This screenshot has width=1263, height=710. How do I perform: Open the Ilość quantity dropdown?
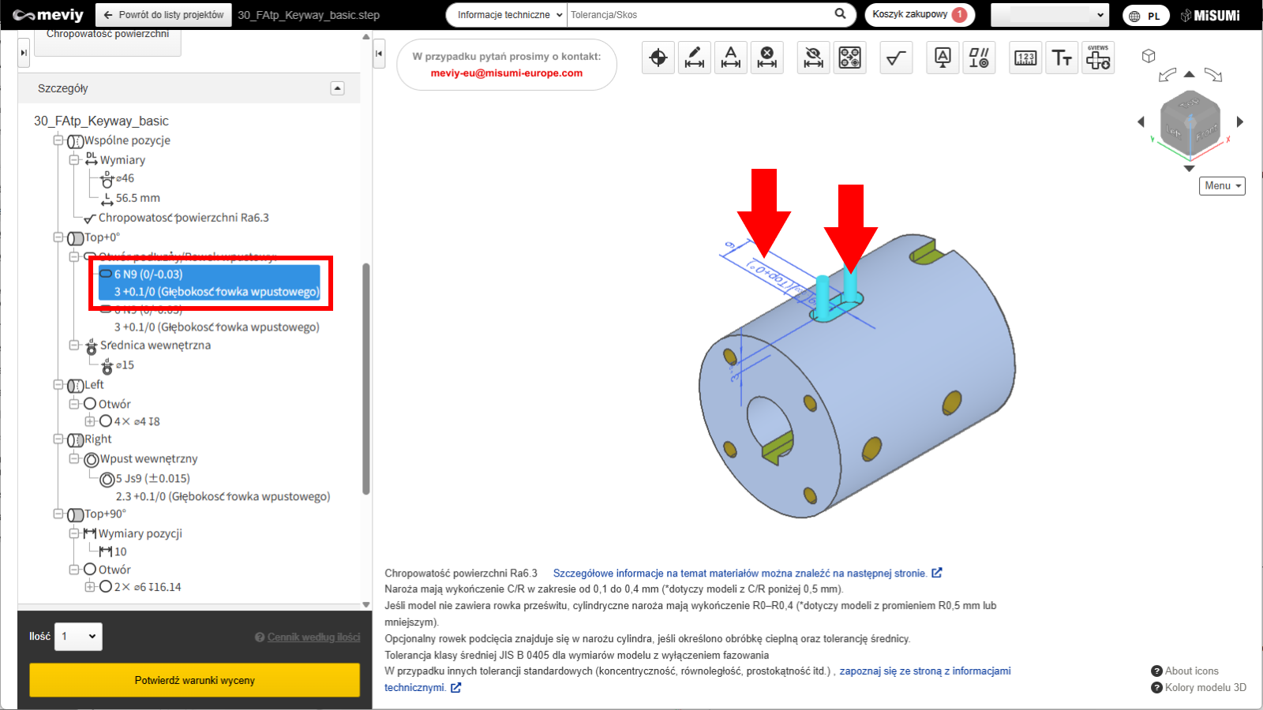(x=78, y=637)
